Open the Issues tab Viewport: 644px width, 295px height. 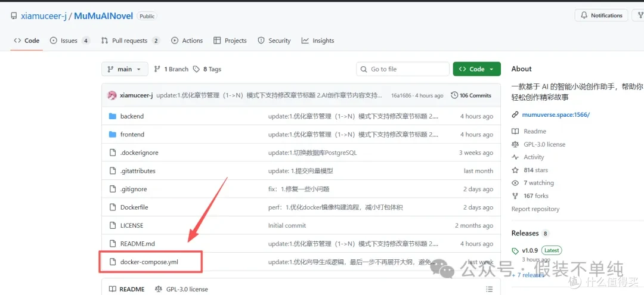tap(69, 41)
